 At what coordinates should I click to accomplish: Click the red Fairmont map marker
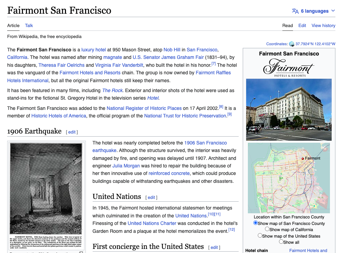point(303,159)
